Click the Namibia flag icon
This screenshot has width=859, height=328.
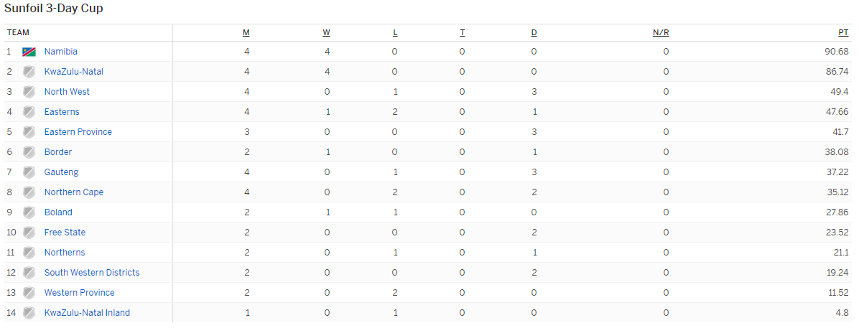[x=29, y=52]
